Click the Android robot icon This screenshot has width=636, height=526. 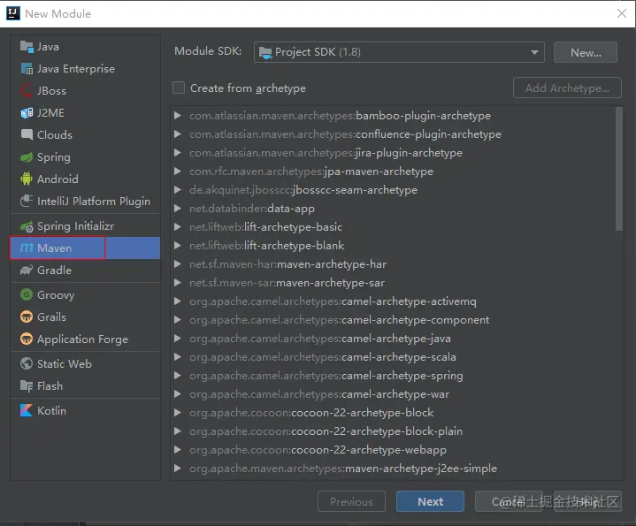[27, 179]
